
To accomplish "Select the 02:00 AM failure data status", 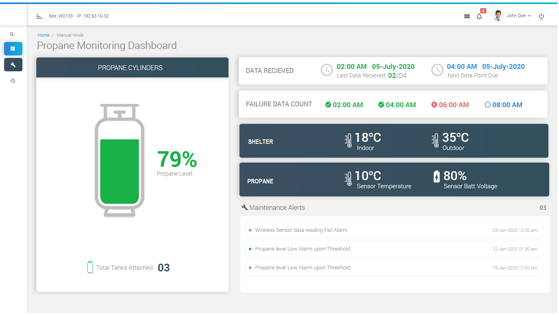I will (x=344, y=105).
